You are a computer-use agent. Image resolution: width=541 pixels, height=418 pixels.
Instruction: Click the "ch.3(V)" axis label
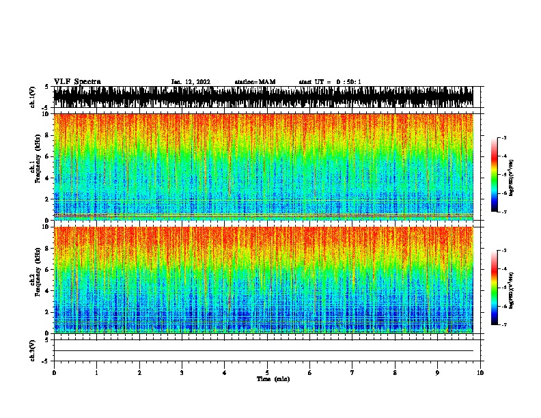coord(33,350)
